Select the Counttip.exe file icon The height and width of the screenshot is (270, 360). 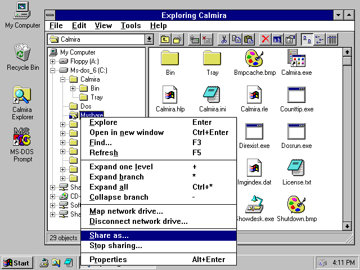coord(296,94)
